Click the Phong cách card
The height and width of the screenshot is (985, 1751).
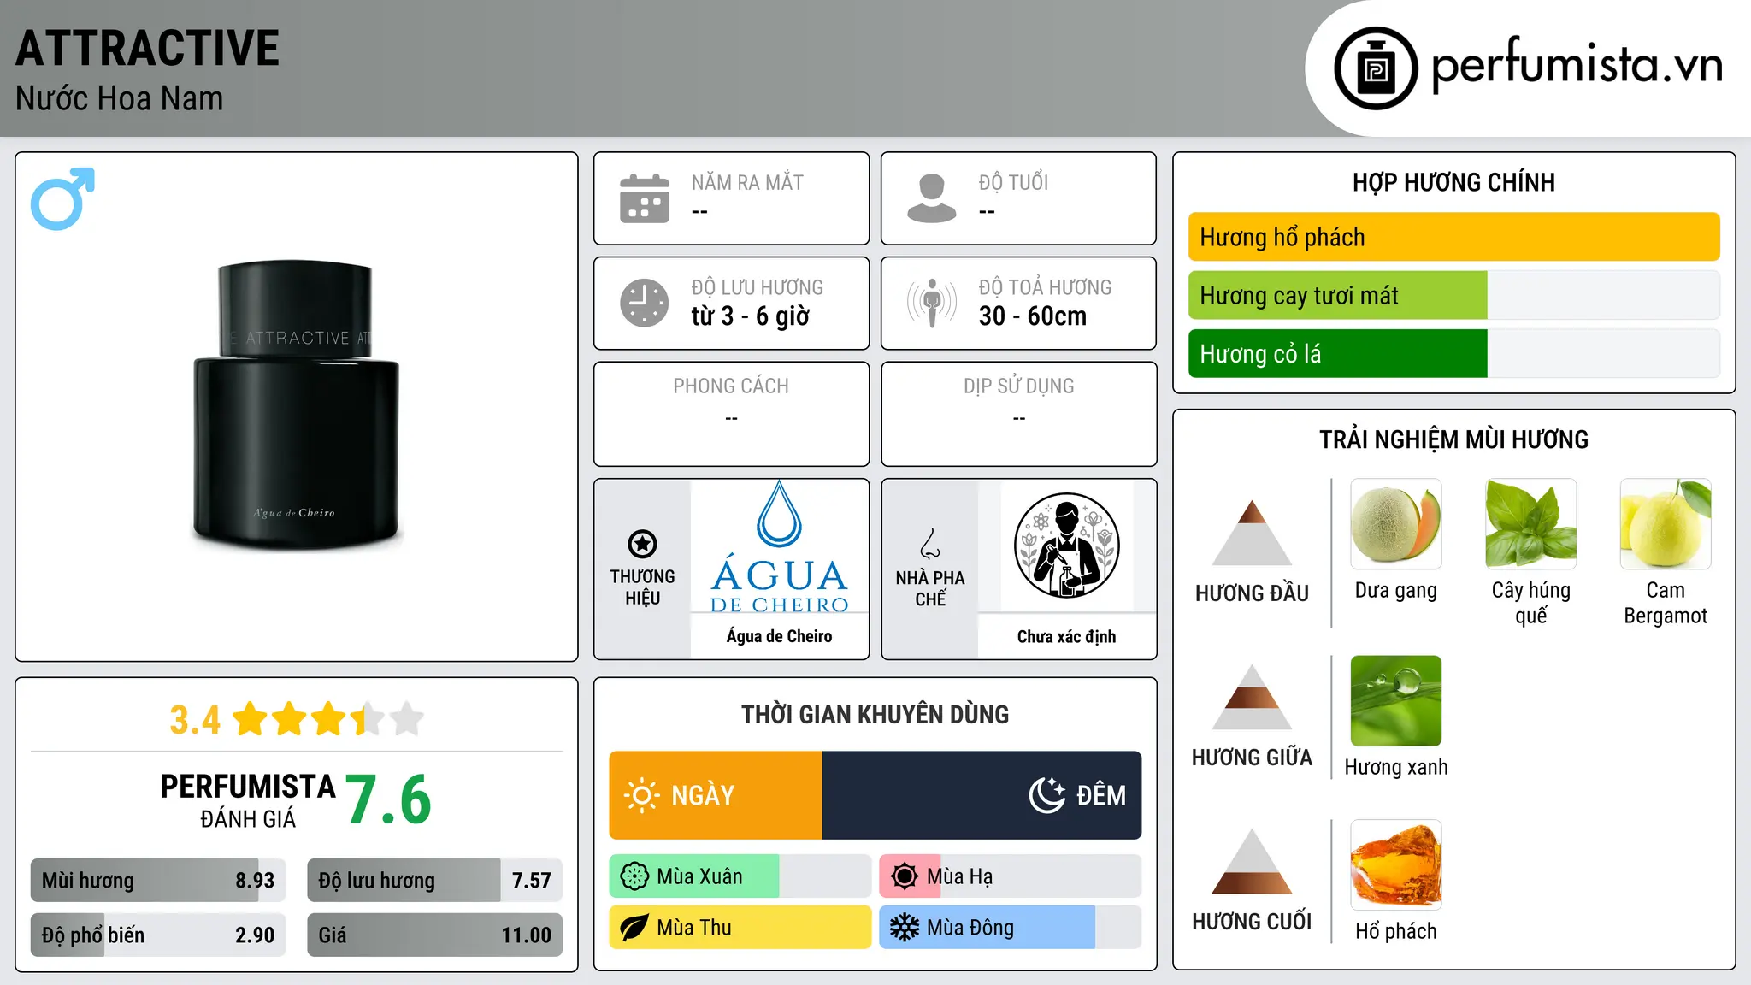[732, 414]
